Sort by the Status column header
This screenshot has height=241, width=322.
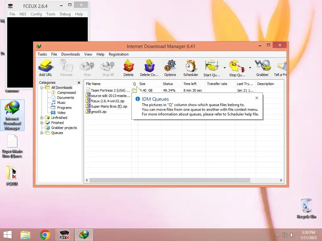171,84
